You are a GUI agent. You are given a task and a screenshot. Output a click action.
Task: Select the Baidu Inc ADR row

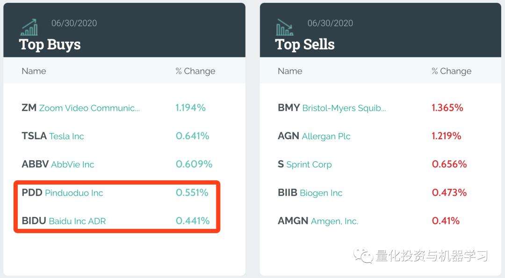tap(77, 221)
